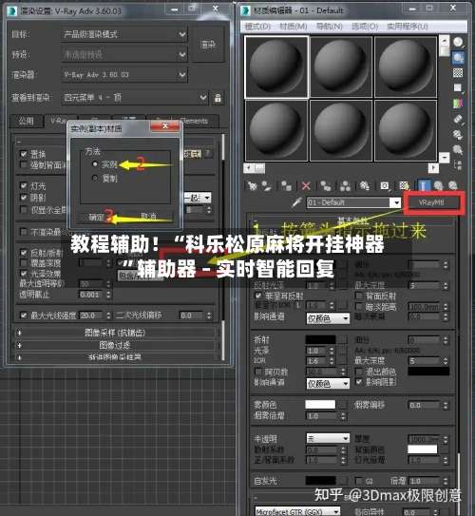
Task: Toggle the blue Show End Result icon
Action: (424, 185)
